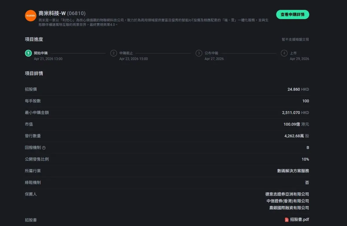Click the date Apr 21, 2026 13:00
This screenshot has width=347, height=226.
coord(48,59)
